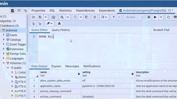Open the Save dropdown arrow
This screenshot has width=177, height=99.
pos(46,17)
